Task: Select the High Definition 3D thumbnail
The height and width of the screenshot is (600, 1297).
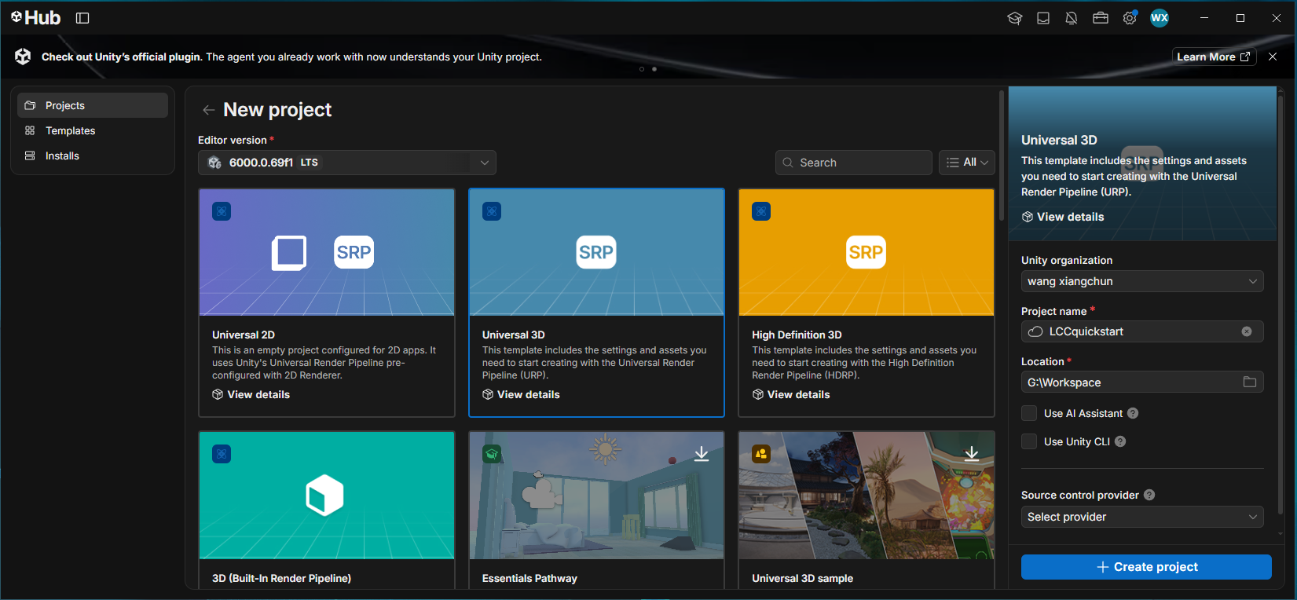Action: point(866,252)
